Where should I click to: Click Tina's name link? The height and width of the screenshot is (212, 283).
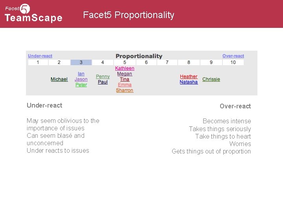125,79
